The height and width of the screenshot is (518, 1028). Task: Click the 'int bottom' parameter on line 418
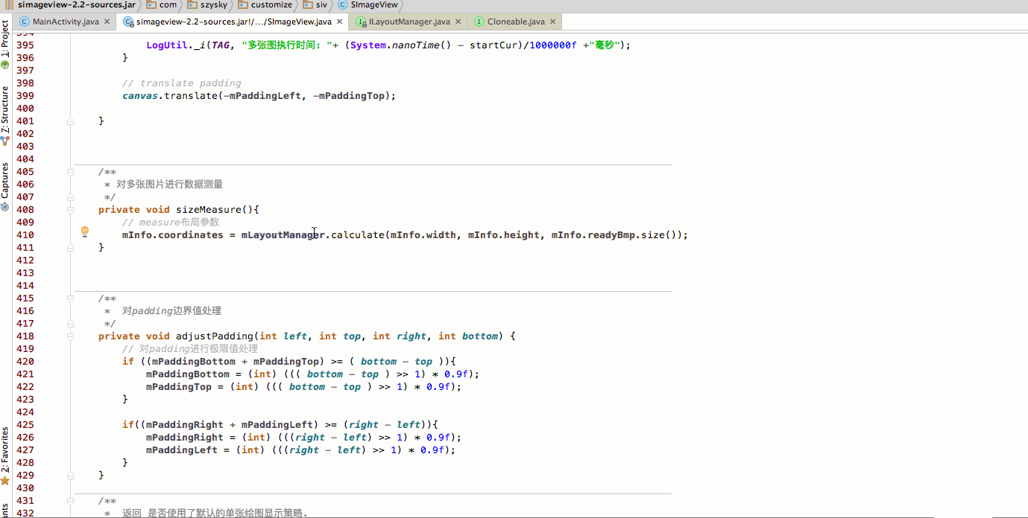[468, 336]
